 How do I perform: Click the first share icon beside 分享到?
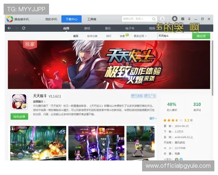[x=177, y=159]
